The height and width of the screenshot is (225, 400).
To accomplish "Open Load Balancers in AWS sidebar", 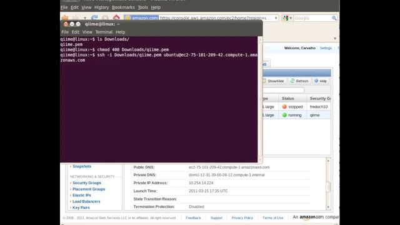I will coord(86,201).
